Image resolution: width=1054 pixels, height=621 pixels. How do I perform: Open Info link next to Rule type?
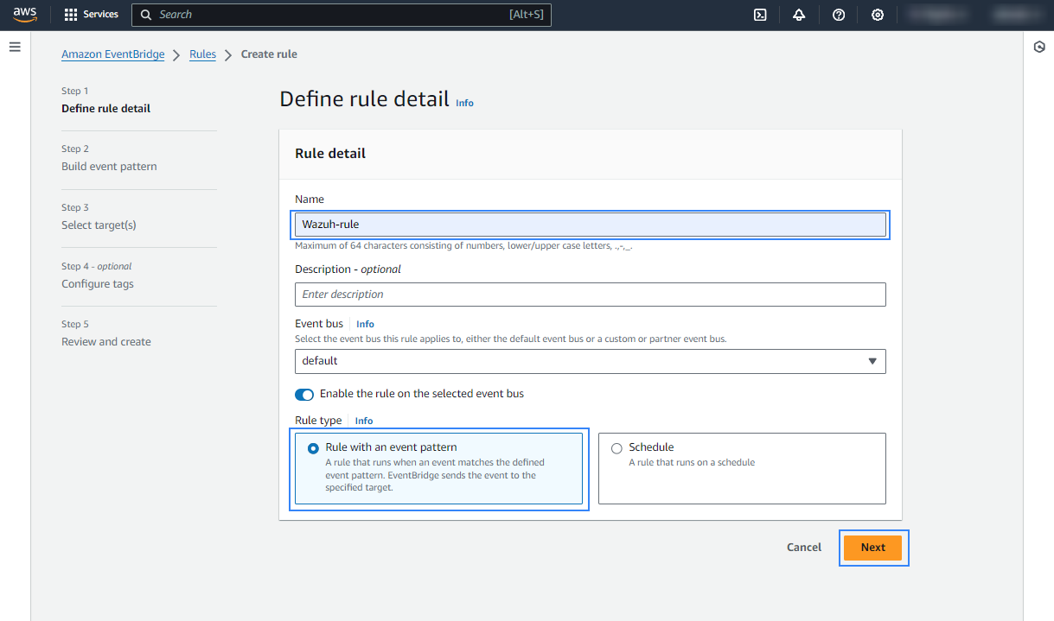[x=364, y=421]
